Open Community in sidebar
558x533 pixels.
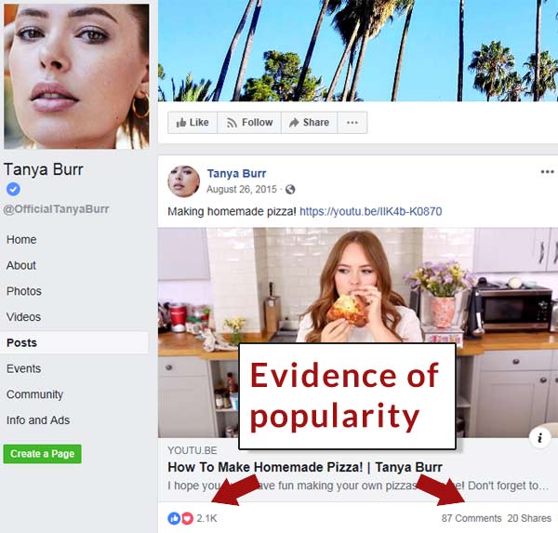point(34,394)
